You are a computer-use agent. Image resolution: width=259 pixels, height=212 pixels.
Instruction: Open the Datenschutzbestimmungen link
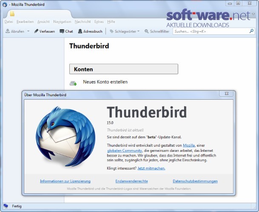[x=195, y=181]
